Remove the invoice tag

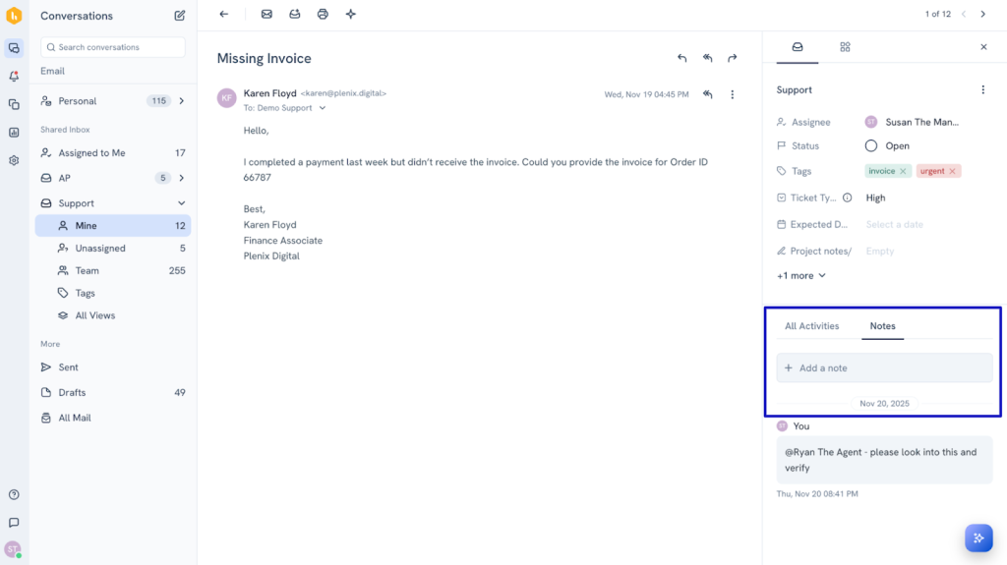[x=903, y=171]
